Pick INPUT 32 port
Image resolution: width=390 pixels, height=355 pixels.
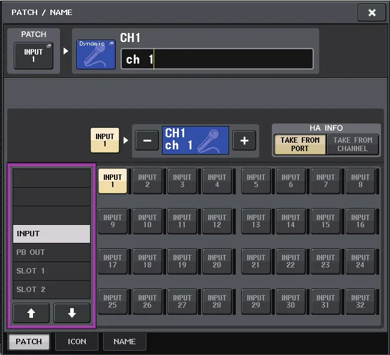[361, 302]
